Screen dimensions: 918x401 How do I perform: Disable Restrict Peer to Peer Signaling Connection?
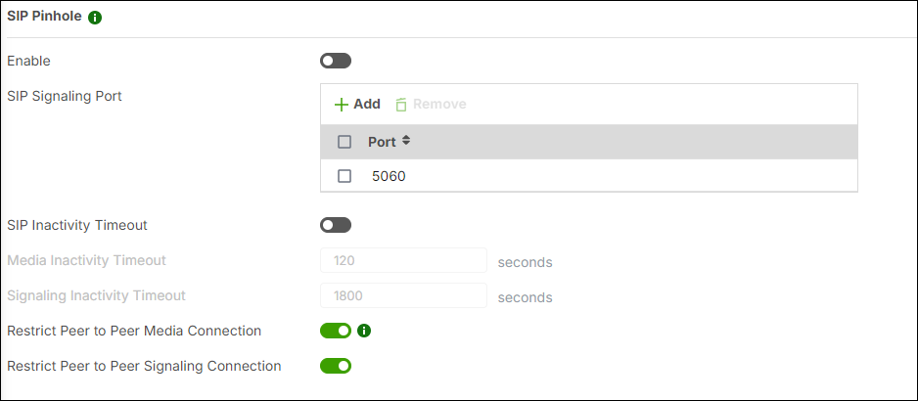[x=335, y=366]
